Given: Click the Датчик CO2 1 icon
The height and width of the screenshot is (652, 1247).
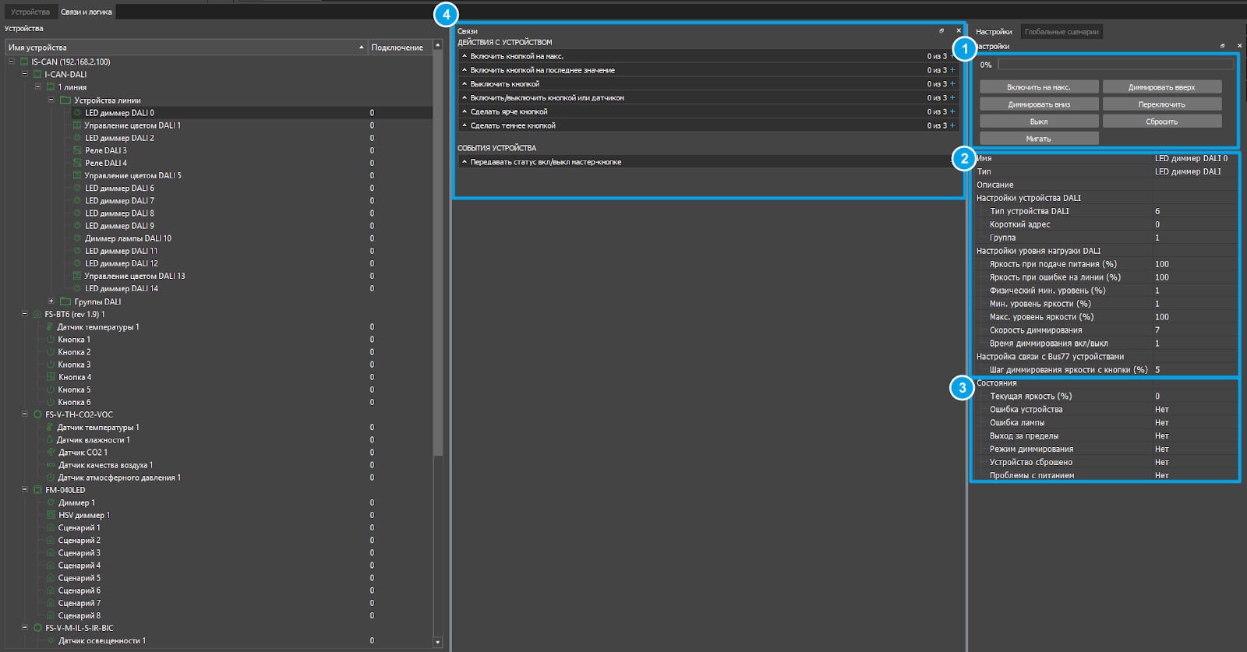Looking at the screenshot, I should pos(51,453).
